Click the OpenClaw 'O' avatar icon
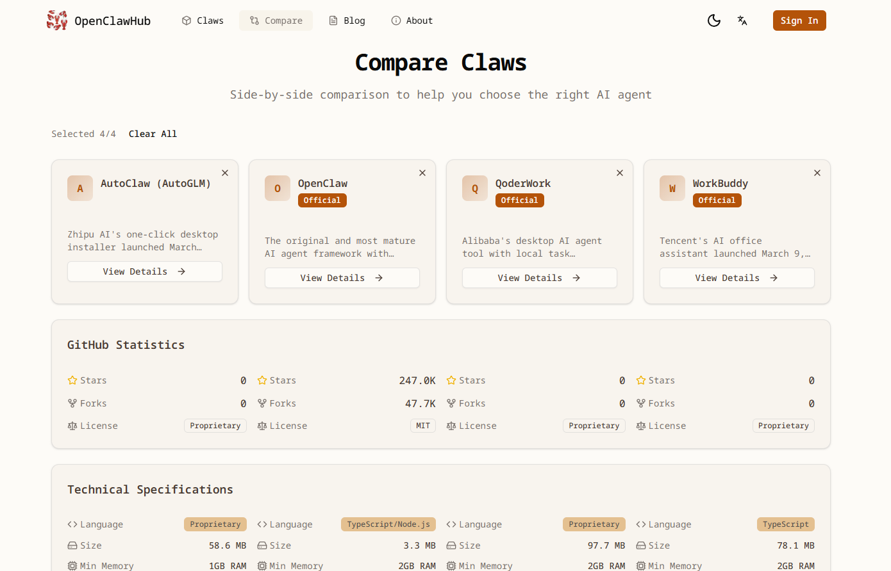Screen dimensions: 891x571 [278, 188]
